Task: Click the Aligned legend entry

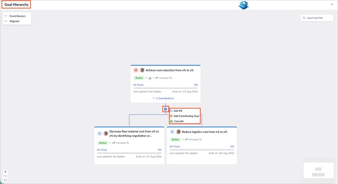Action: pyautogui.click(x=12, y=21)
